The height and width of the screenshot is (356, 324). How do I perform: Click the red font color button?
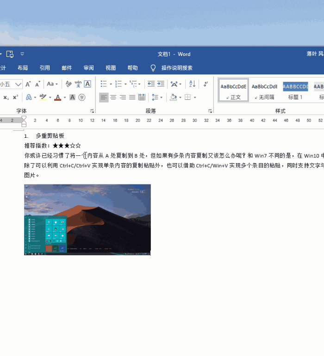pyautogui.click(x=57, y=98)
